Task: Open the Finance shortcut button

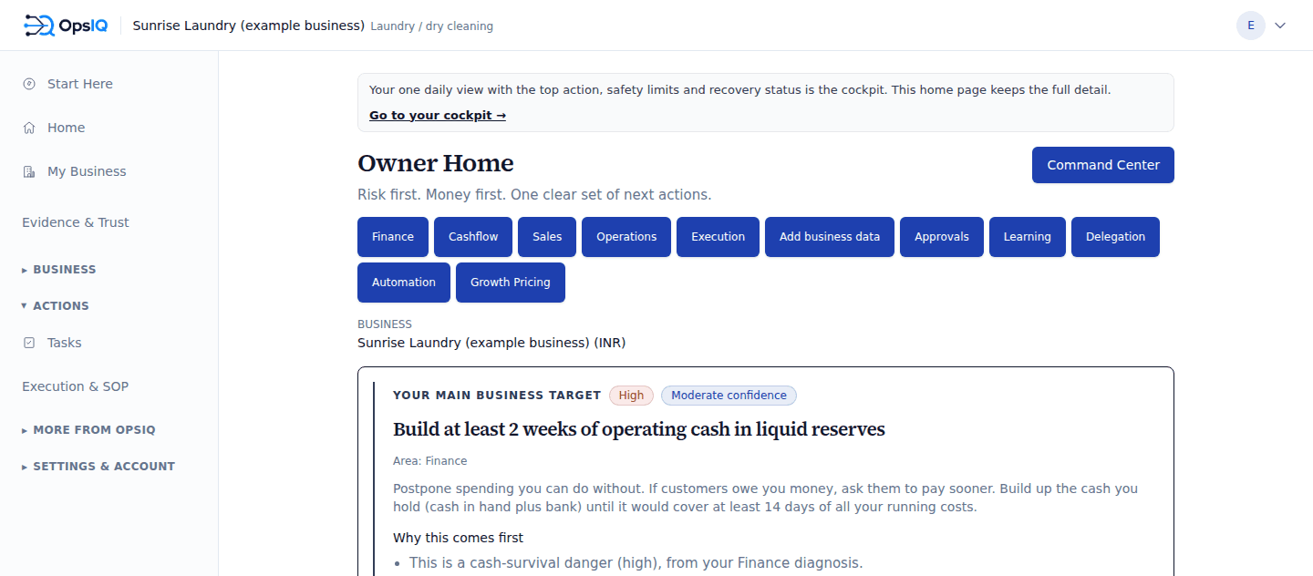Action: point(393,237)
